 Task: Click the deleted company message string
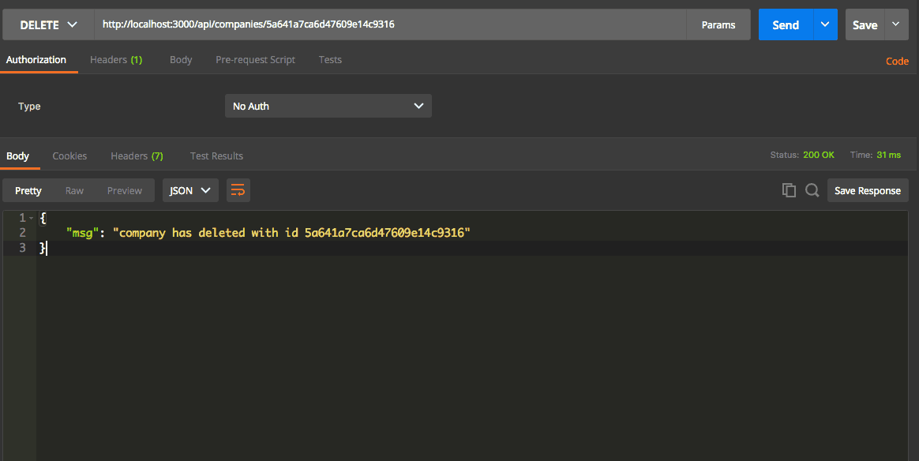click(x=291, y=233)
